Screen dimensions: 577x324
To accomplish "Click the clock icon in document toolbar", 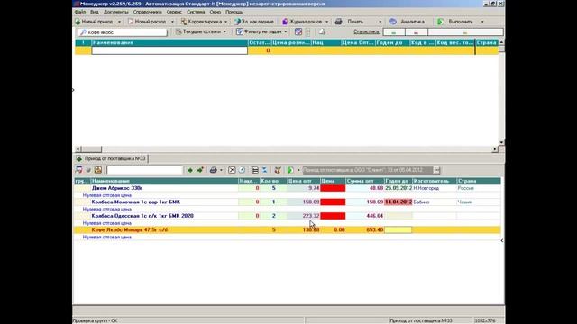I will coord(243,170).
